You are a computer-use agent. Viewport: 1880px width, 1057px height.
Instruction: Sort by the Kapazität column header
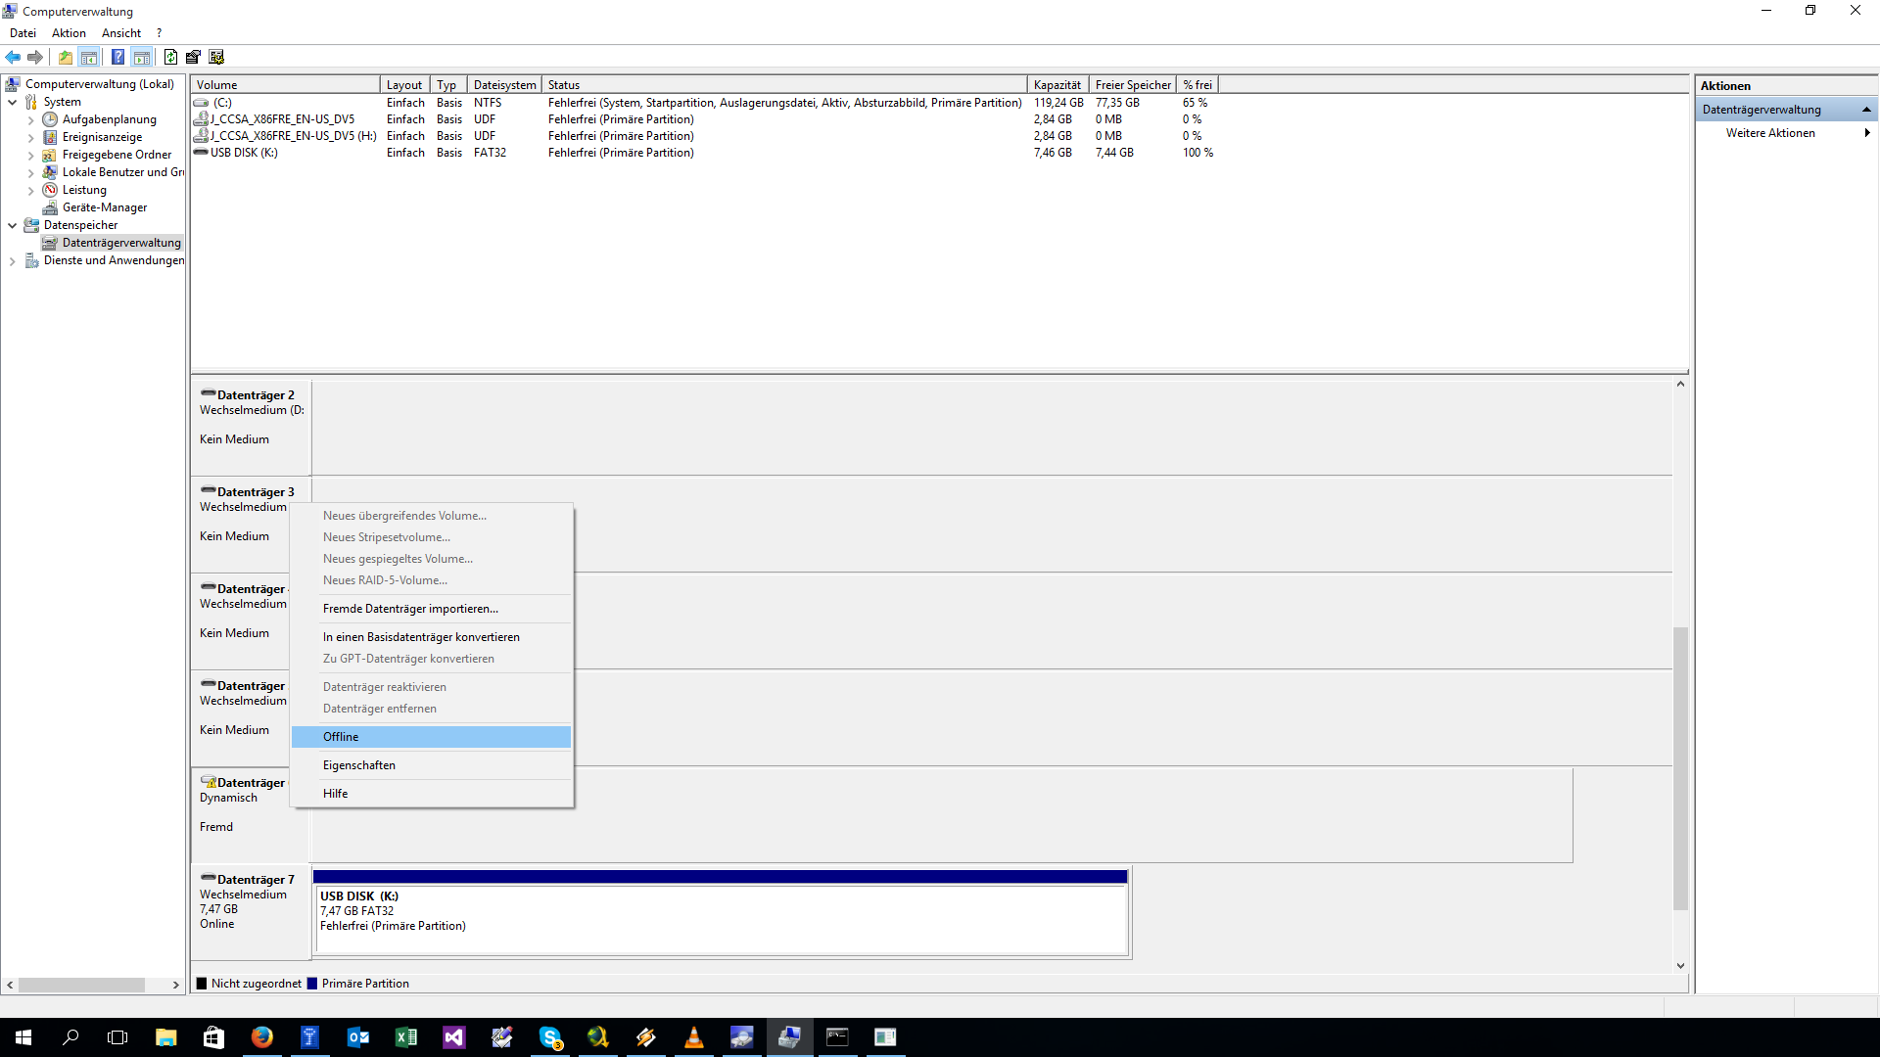pyautogui.click(x=1057, y=85)
